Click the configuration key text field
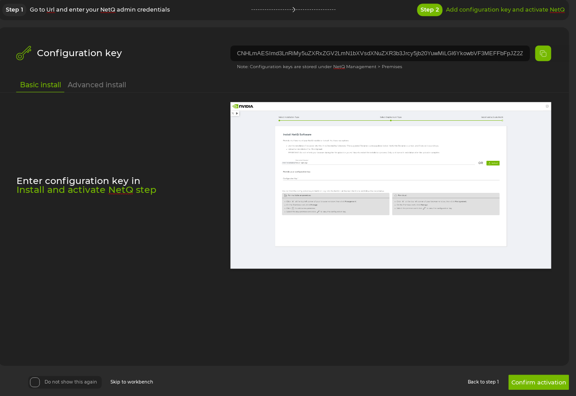Image resolution: width=576 pixels, height=396 pixels. tap(380, 53)
